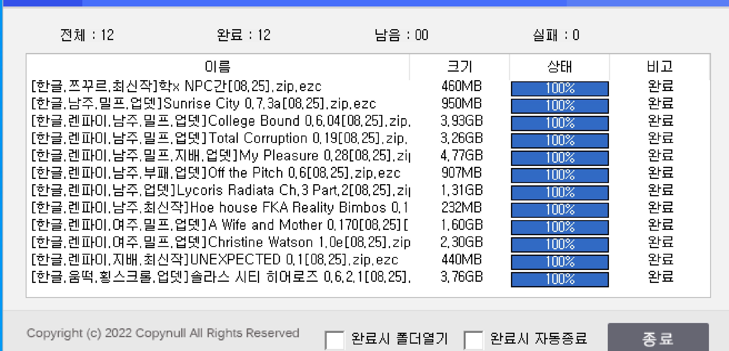Screen dimensions: 729x351
Task: Click the 전체 : 12 counter label
Action: pyautogui.click(x=87, y=35)
